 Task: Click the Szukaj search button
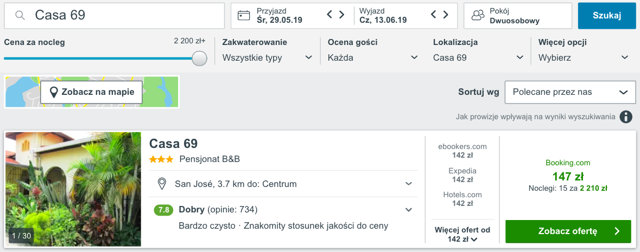(606, 16)
